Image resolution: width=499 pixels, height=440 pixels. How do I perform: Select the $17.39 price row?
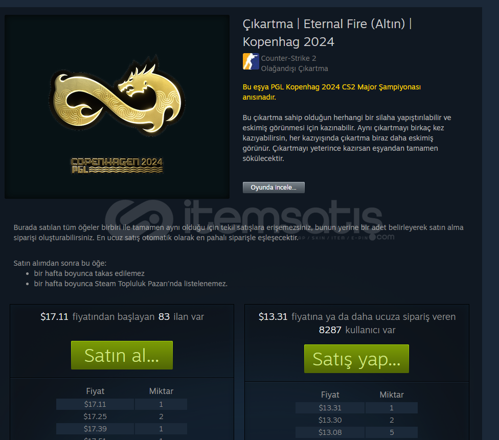point(122,429)
